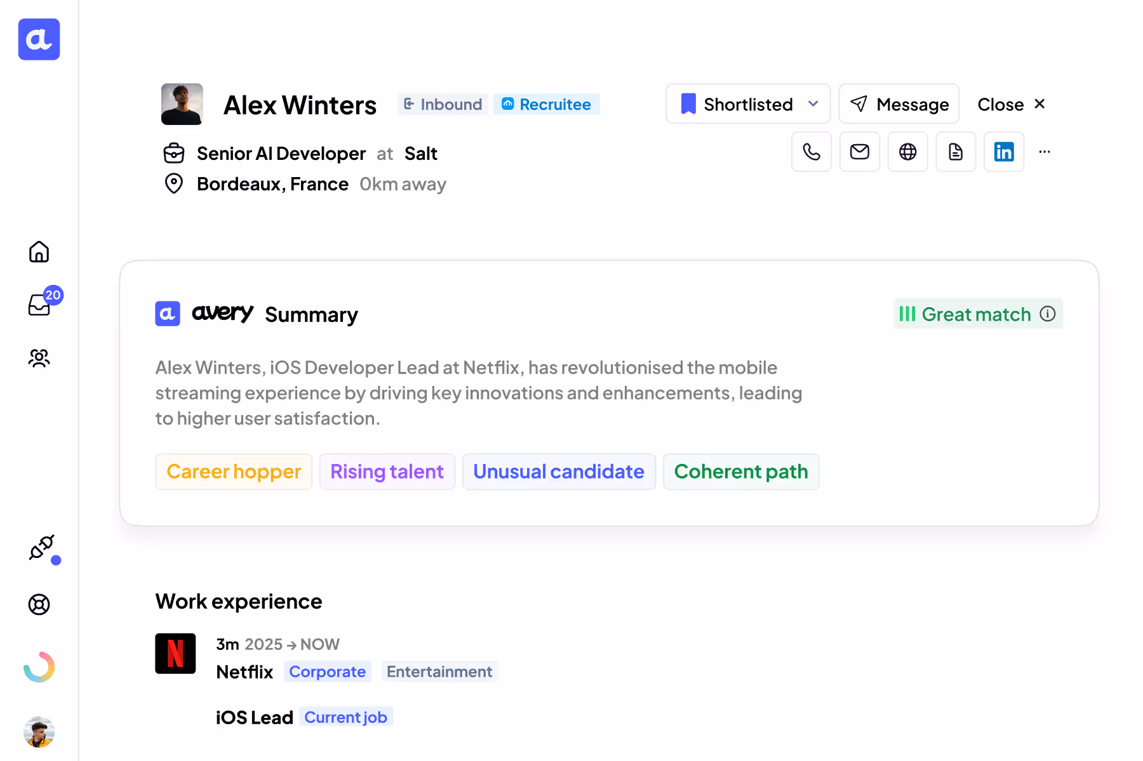Click the Recruitee source tag
1143x761 pixels.
(547, 104)
